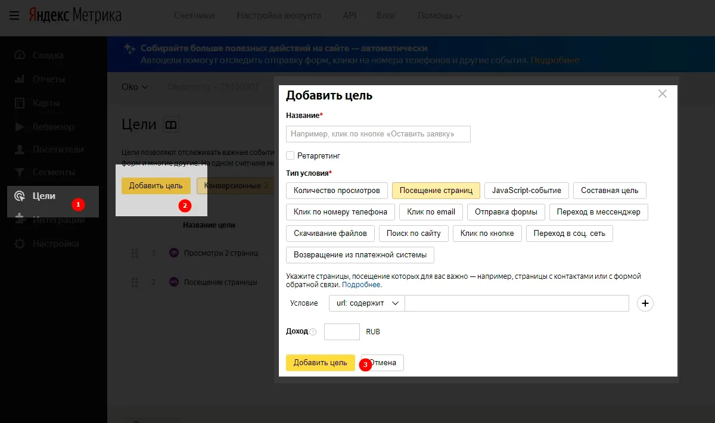The width and height of the screenshot is (715, 423).
Task: Select Возвращение из платежной системы type
Action: tap(360, 255)
